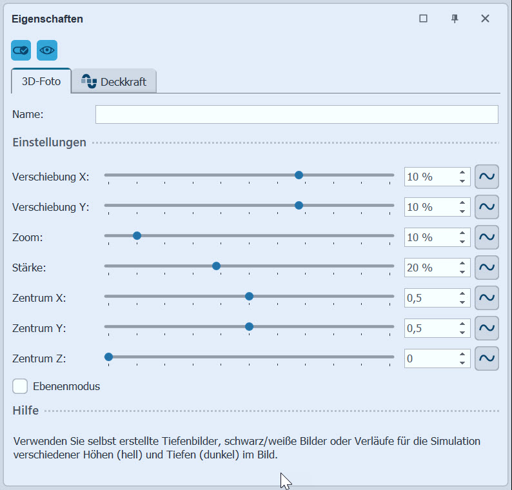Open curve editor for Verschiebung X

tap(487, 177)
